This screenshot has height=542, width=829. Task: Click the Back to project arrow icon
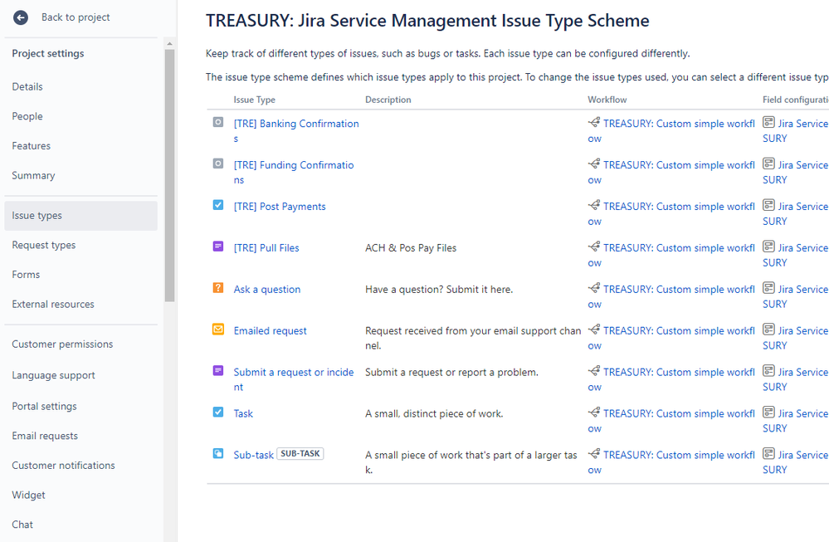coord(21,17)
